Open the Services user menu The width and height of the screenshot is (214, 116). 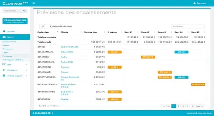coord(199,3)
